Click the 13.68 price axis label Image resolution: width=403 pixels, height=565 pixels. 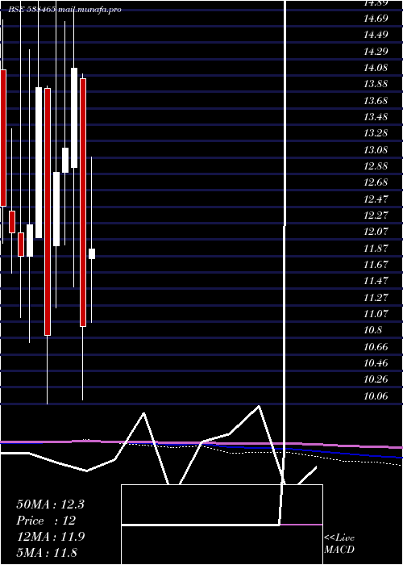pos(376,101)
